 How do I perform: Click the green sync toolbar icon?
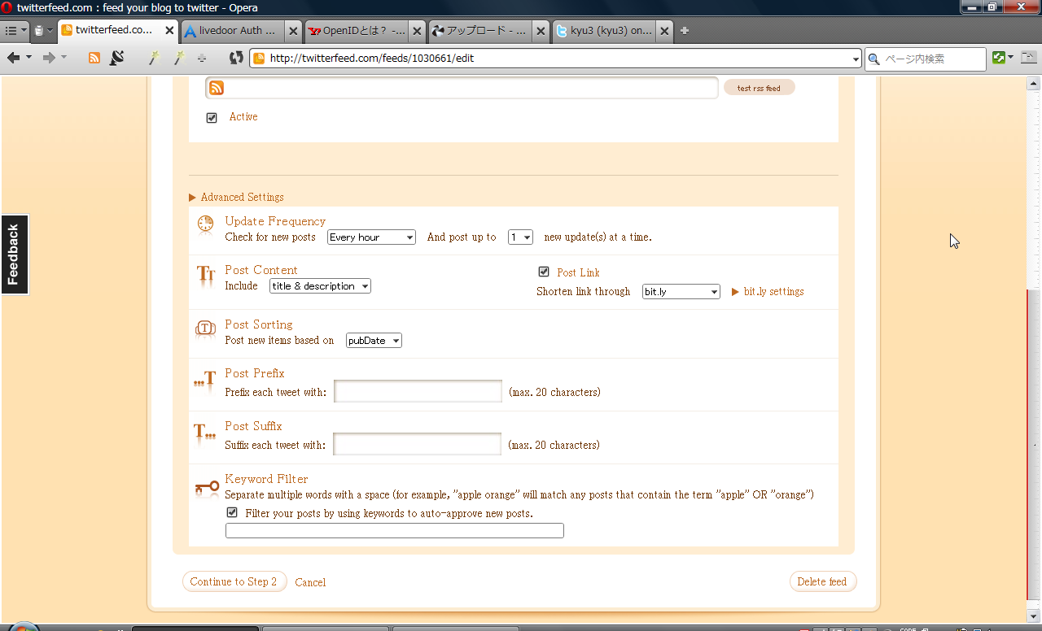click(999, 58)
